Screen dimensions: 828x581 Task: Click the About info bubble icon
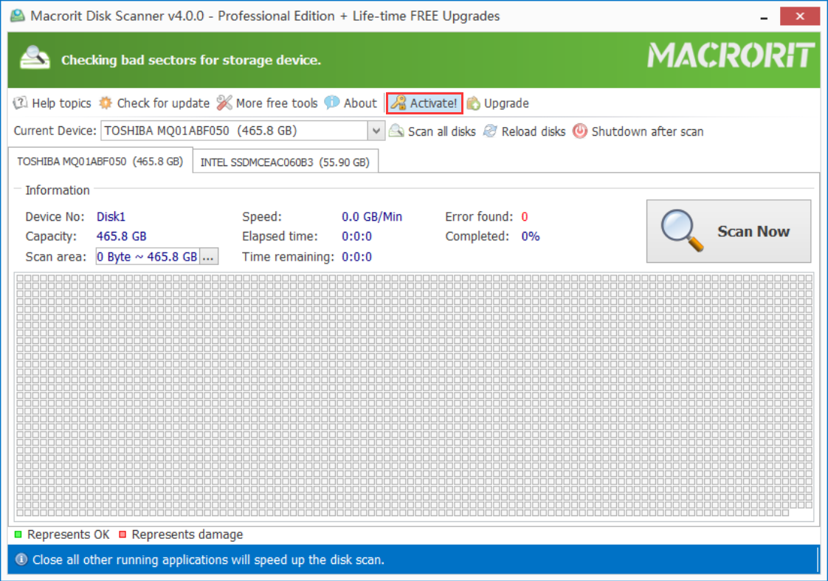tap(331, 103)
